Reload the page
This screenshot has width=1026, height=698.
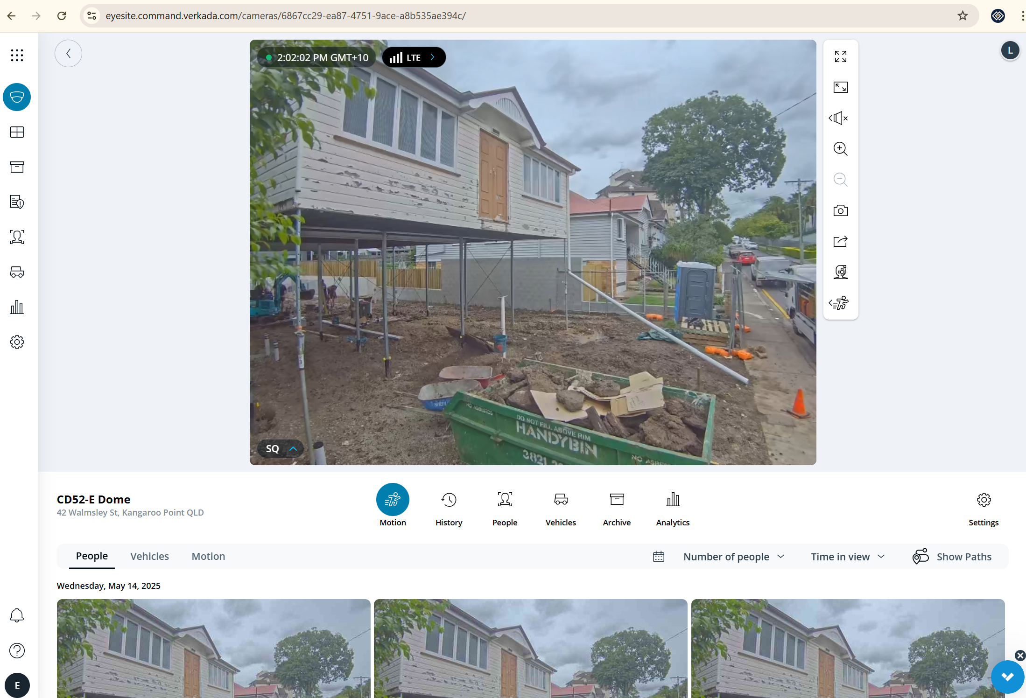tap(62, 16)
